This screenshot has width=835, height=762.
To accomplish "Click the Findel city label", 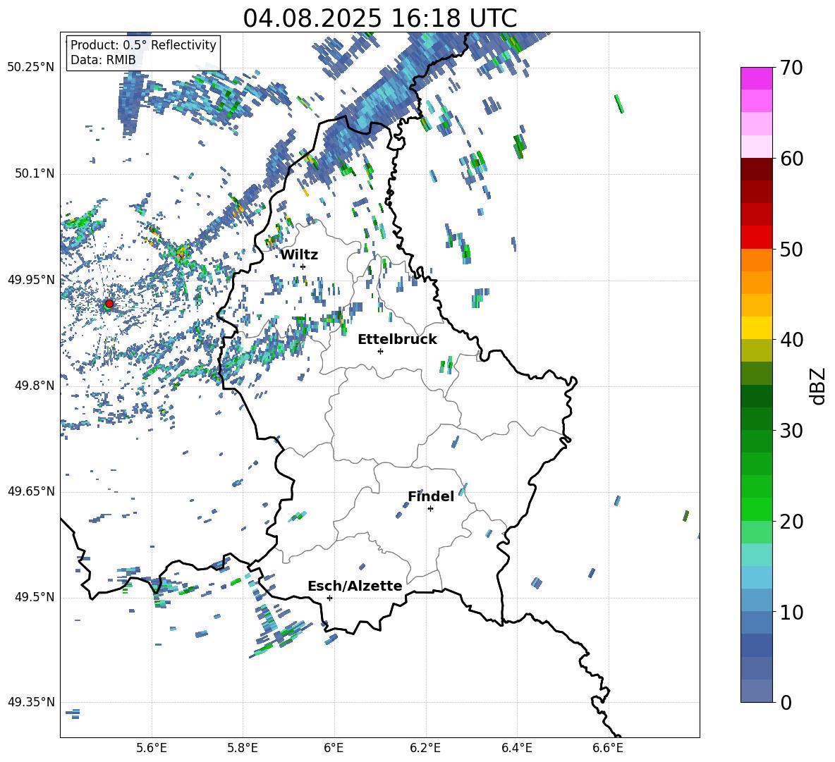I will [431, 496].
